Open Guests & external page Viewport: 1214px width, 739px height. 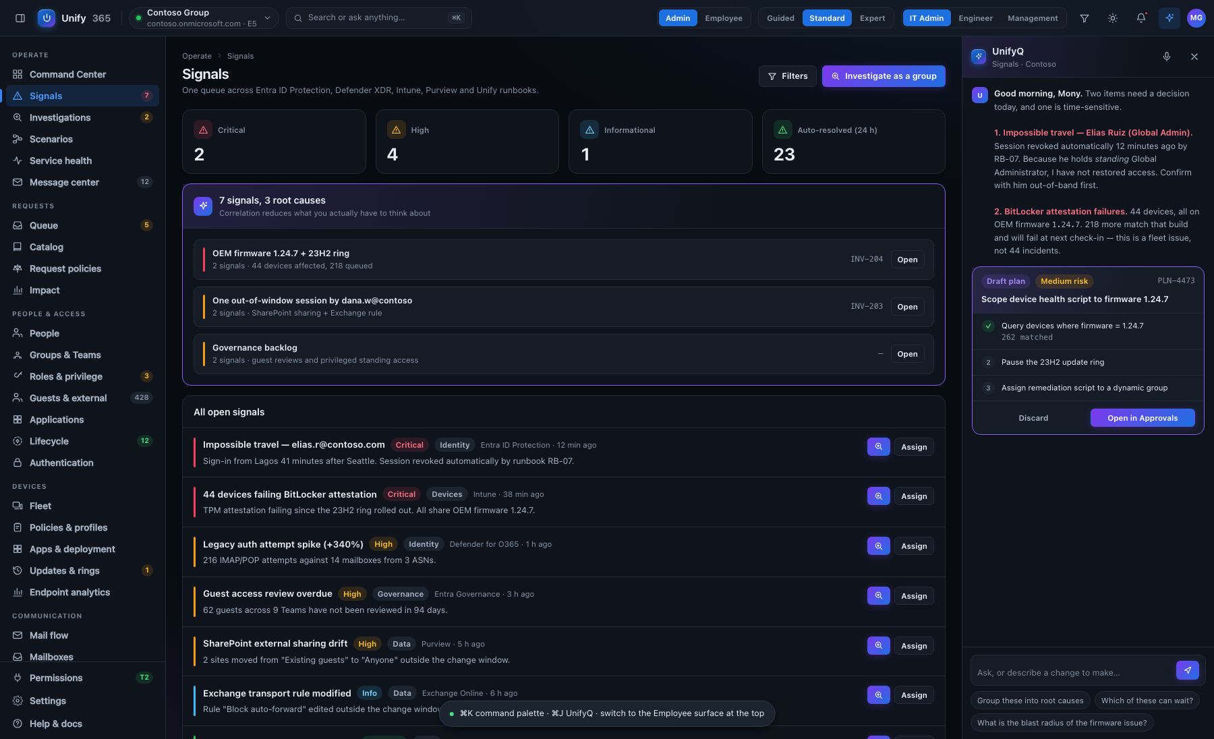pos(82,398)
